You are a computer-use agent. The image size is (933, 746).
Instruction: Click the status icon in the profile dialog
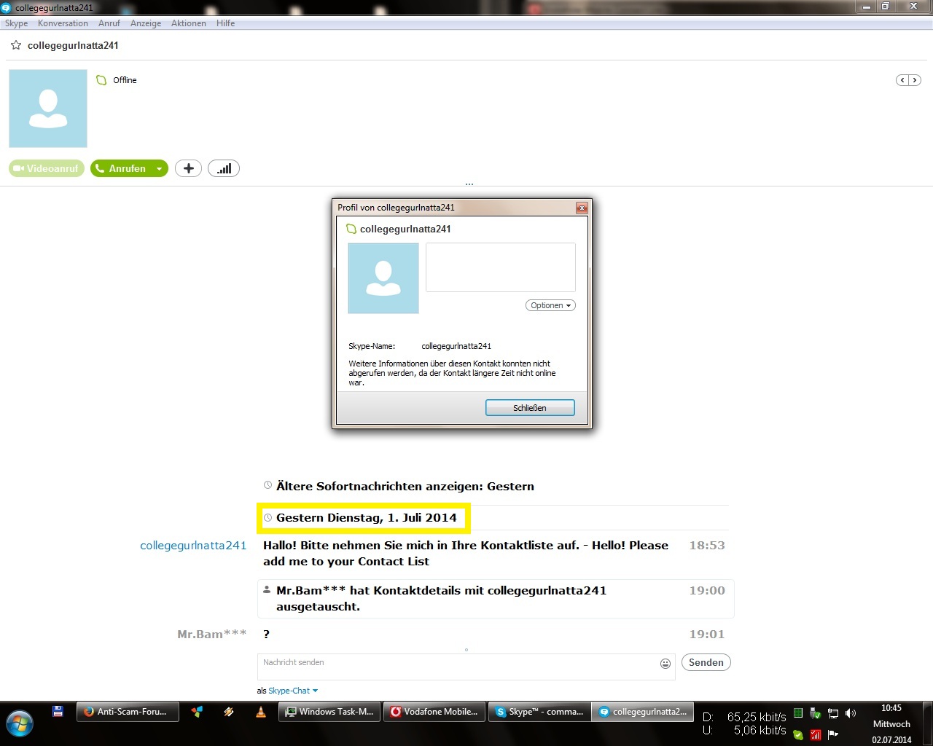[x=351, y=229]
